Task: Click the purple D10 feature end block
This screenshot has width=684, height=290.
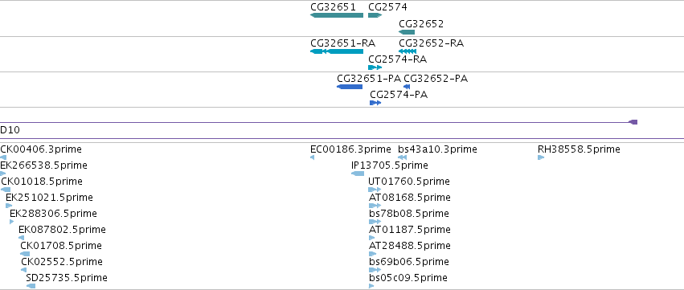Action: [x=633, y=122]
